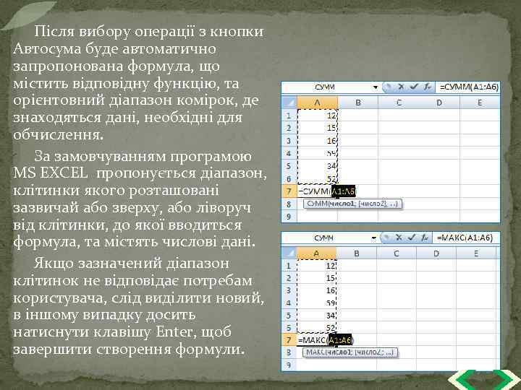Click the confirm checkmark beside the =СУММ(A1:A6) formula bar

[x=414, y=87]
